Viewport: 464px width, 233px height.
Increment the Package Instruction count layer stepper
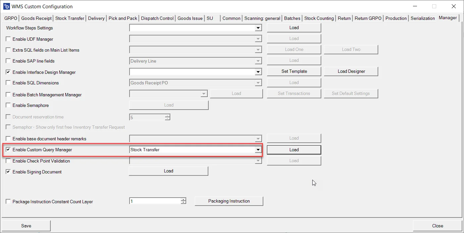[x=183, y=200]
